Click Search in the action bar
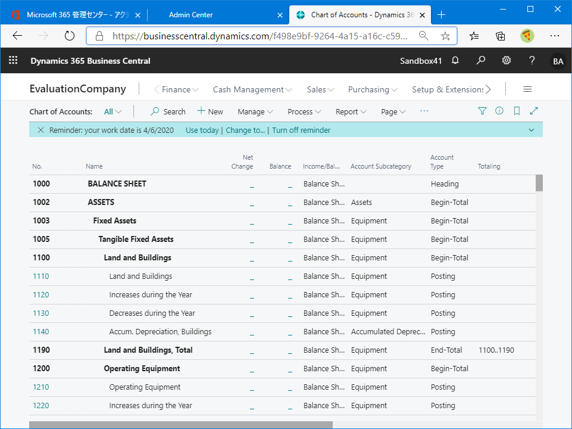This screenshot has height=429, width=572. [x=168, y=112]
